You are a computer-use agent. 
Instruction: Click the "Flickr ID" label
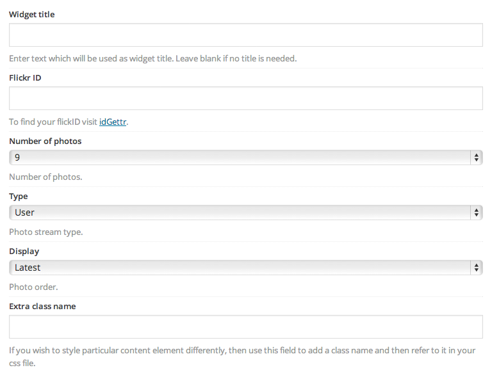click(x=25, y=77)
